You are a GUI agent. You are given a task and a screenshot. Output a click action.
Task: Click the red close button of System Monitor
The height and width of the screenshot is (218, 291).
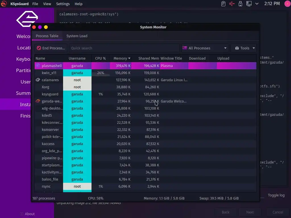(x=34, y=27)
